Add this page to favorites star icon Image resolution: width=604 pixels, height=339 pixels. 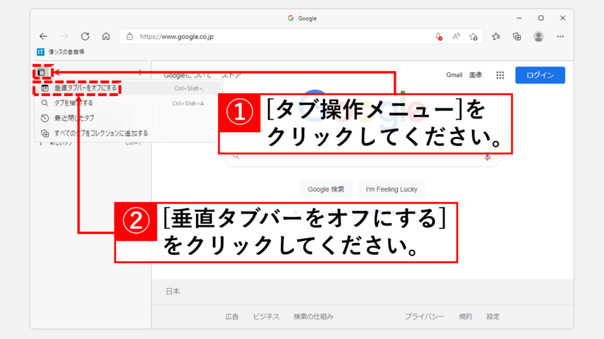tap(473, 36)
